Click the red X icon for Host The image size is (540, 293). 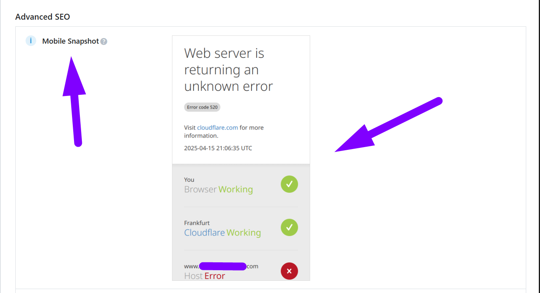[289, 271]
